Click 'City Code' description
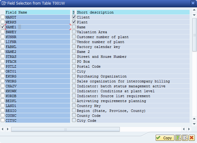The image size is (197, 143). 86,121
